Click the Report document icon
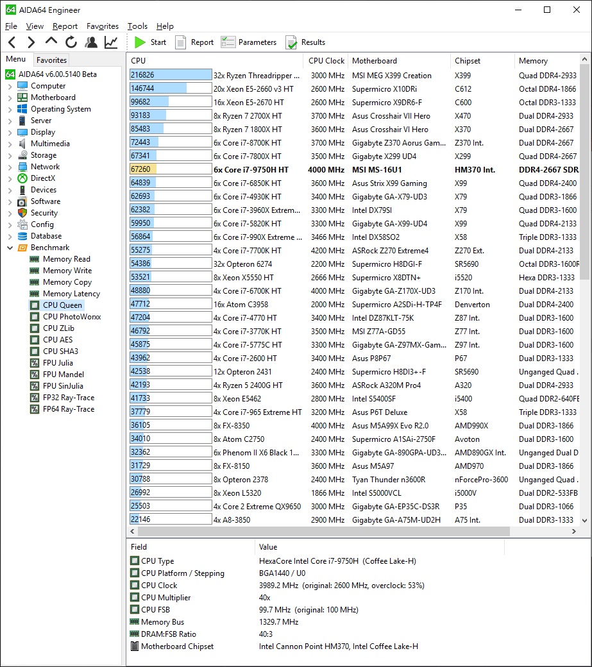Viewport: 592px width, 667px height. (x=181, y=42)
